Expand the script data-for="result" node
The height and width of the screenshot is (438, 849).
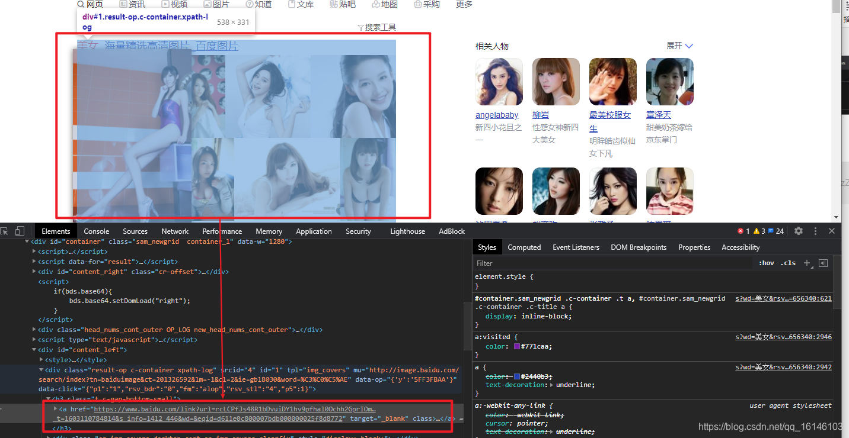click(x=34, y=262)
